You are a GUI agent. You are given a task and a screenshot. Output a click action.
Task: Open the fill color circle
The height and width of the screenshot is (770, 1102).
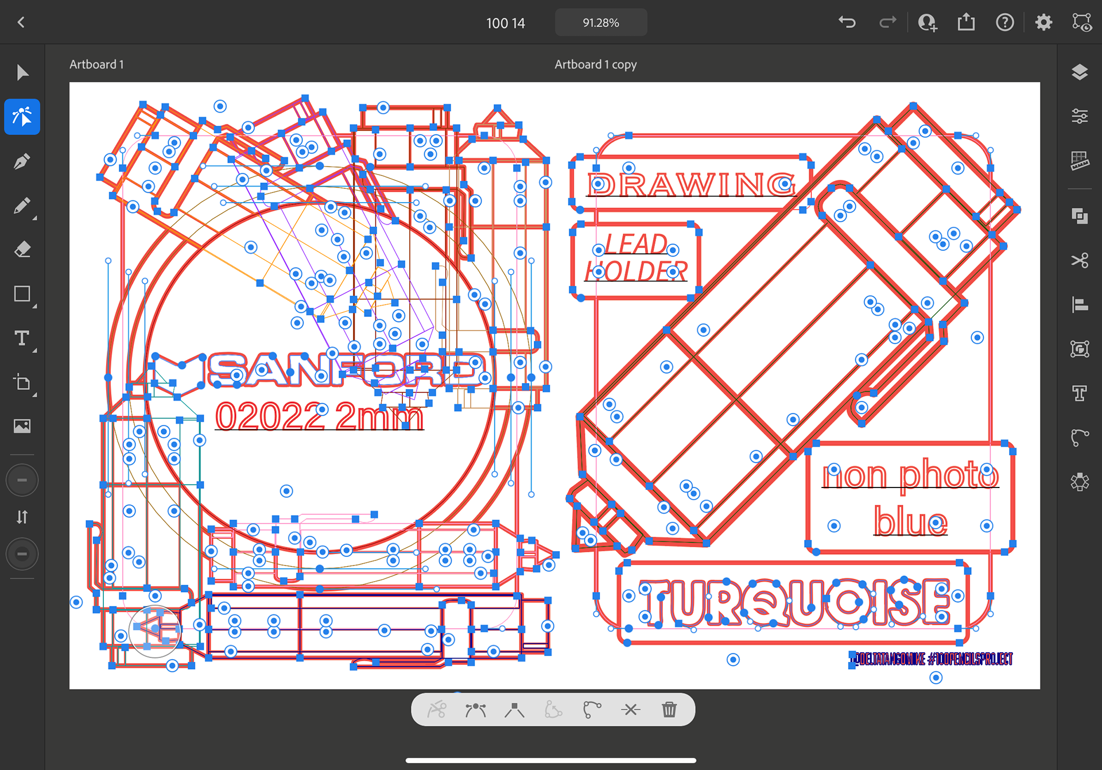[22, 480]
